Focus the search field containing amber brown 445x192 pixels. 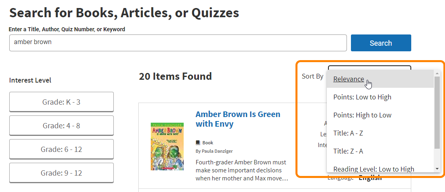coord(178,43)
